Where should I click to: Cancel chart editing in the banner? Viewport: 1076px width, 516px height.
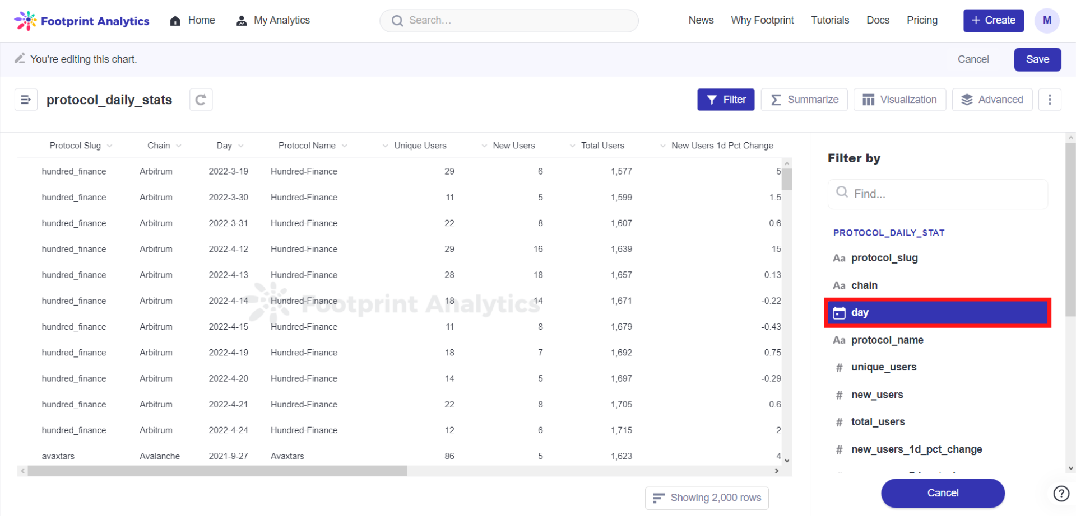973,59
